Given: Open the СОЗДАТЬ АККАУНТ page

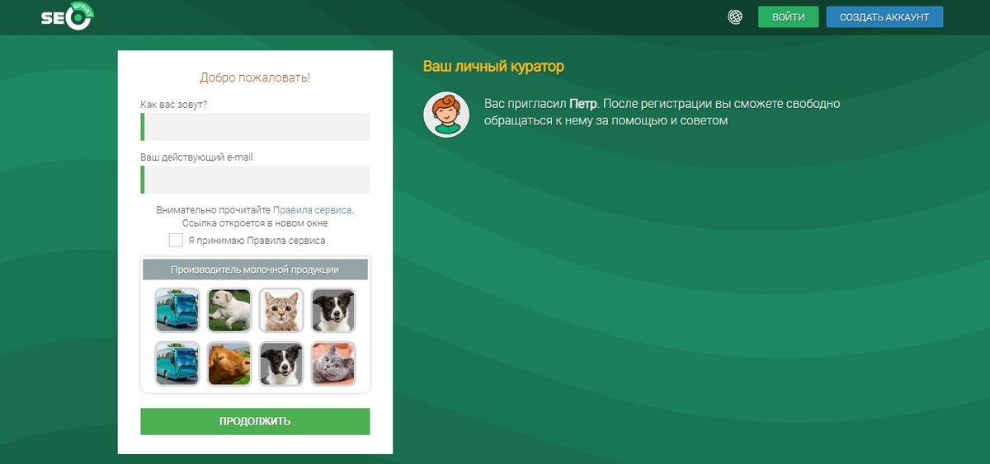Looking at the screenshot, I should [884, 17].
